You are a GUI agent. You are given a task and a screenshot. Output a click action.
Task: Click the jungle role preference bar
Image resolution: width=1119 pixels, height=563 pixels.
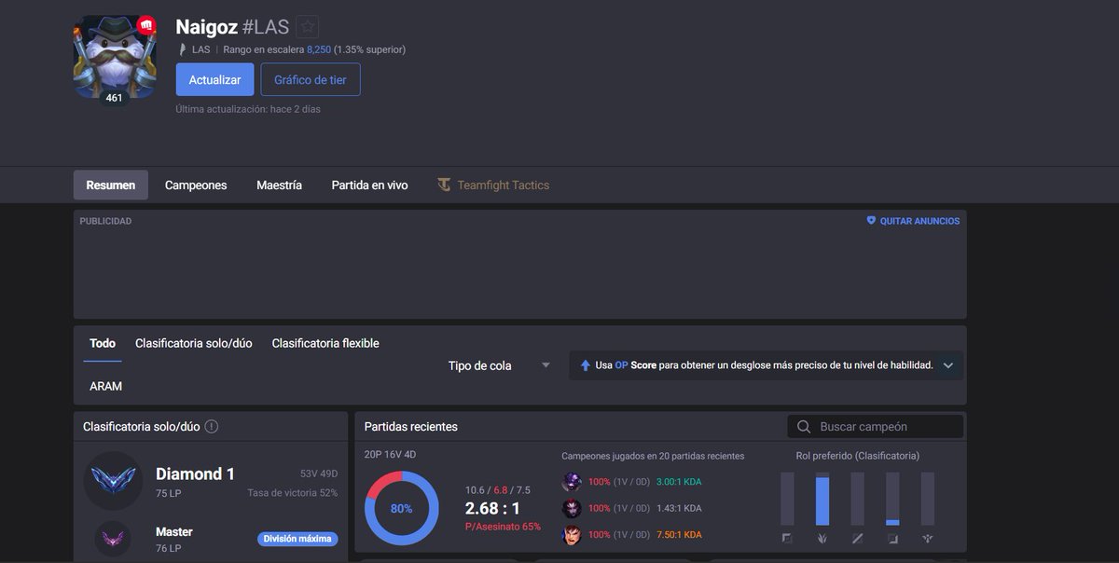822,499
